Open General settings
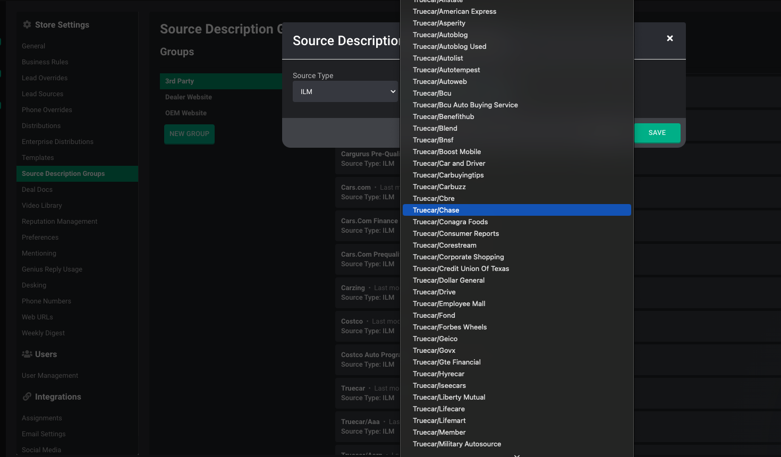Image resolution: width=781 pixels, height=457 pixels. [x=33, y=46]
